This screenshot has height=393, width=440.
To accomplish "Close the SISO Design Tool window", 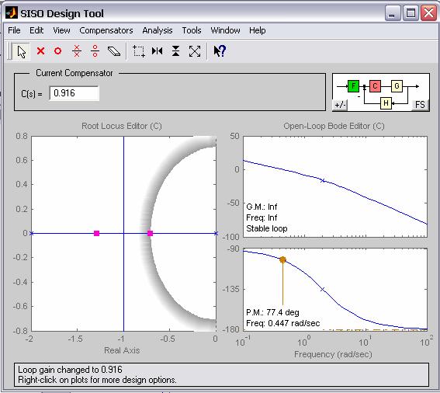I will coord(428,13).
